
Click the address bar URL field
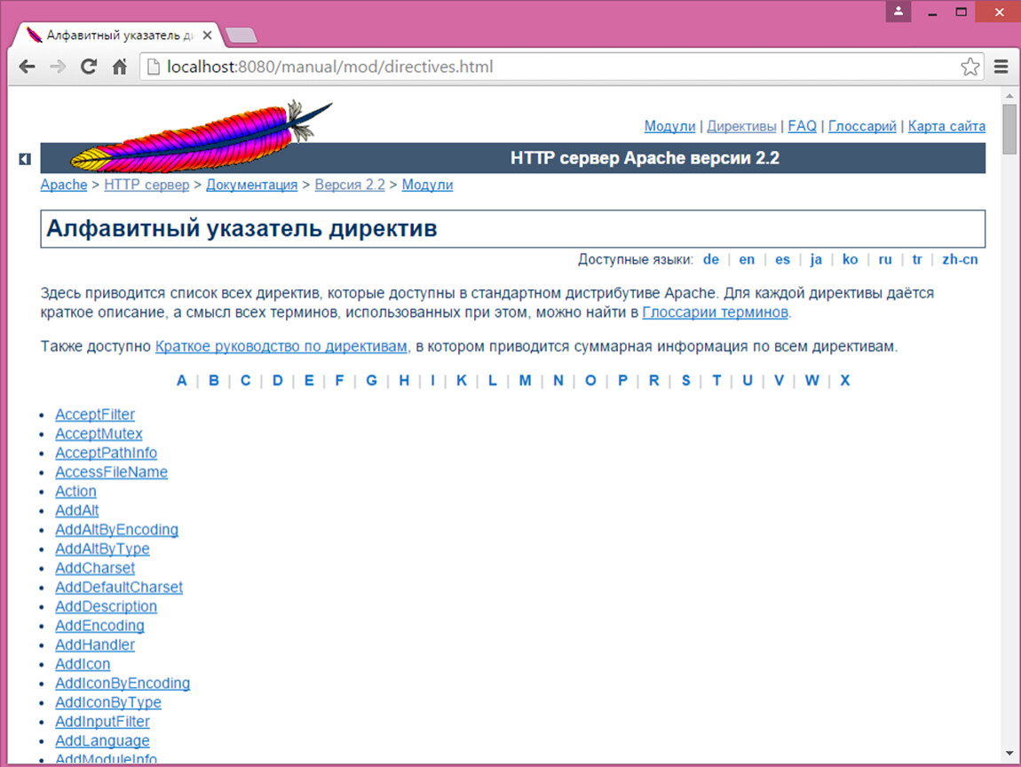pyautogui.click(x=550, y=67)
